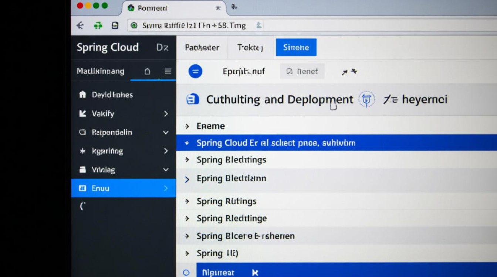
Task: Click the Spring Cloud sidebar title
Action: 108,47
